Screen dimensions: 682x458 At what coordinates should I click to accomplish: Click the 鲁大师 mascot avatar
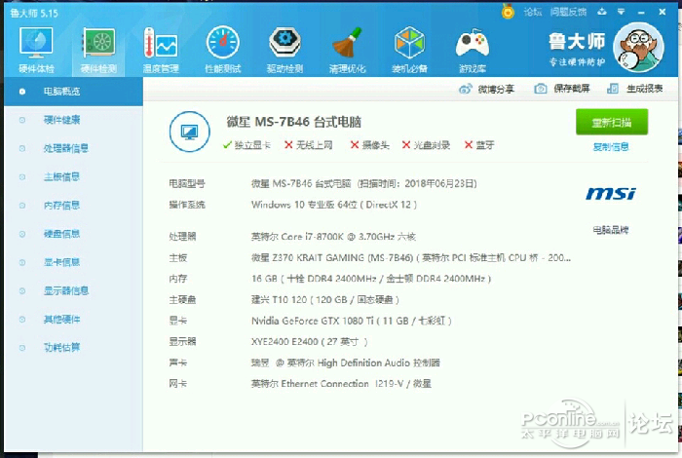click(638, 48)
